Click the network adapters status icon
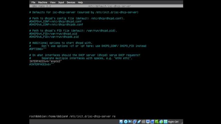221x124 pixels. tap(134, 122)
